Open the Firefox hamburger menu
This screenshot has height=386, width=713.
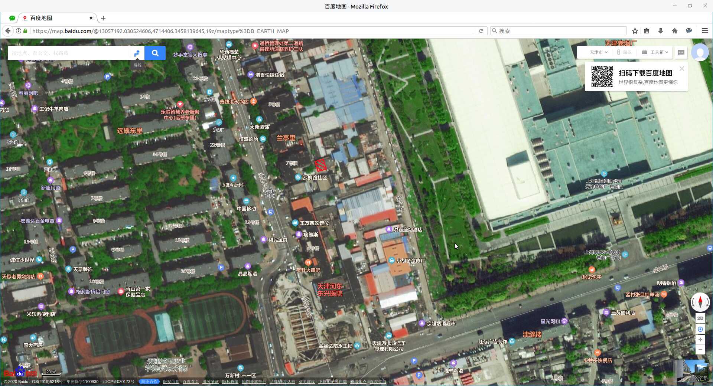click(704, 31)
